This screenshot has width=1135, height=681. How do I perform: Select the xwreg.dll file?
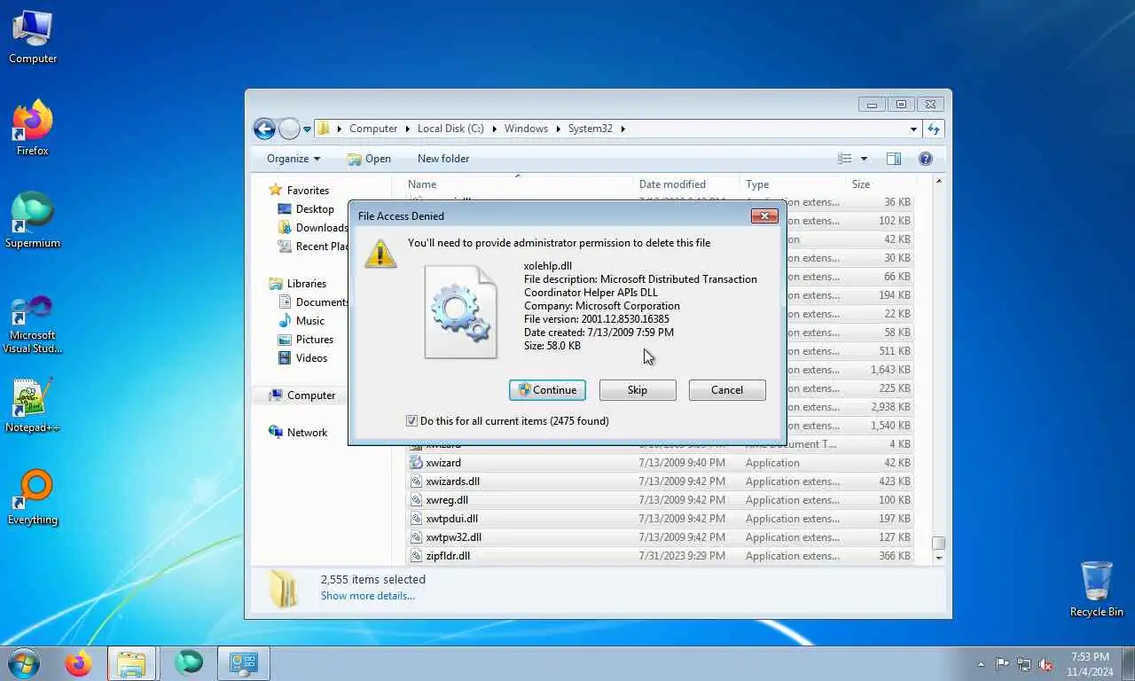[660, 500]
